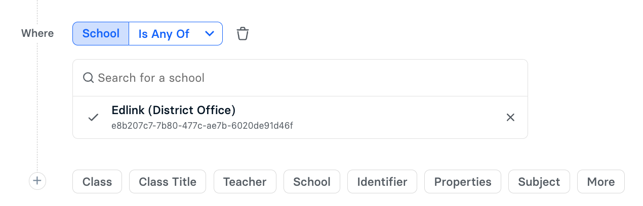Viewport: 643px width, 206px height.
Task: Add a Class filter
Action: click(97, 182)
